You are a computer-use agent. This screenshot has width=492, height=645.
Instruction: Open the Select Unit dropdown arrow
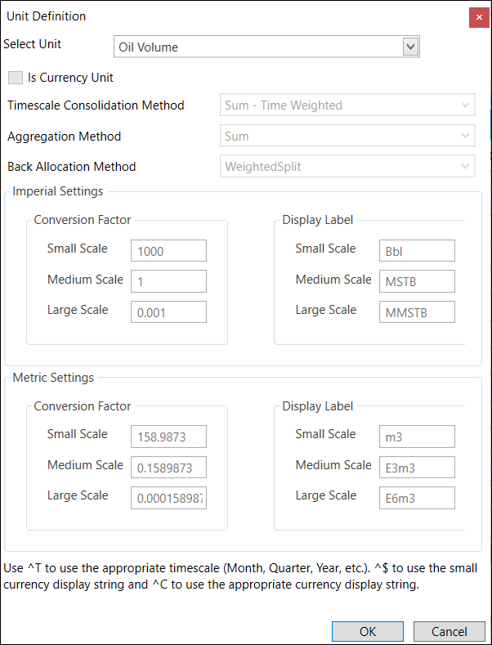410,47
